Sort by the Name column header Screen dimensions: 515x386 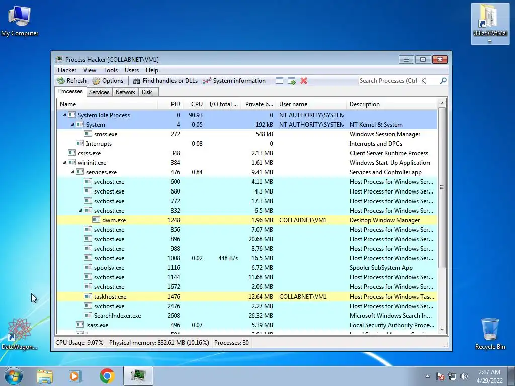pos(107,104)
